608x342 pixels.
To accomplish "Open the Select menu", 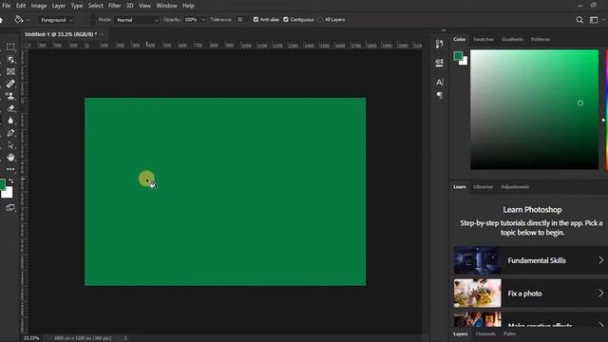I will [x=95, y=6].
